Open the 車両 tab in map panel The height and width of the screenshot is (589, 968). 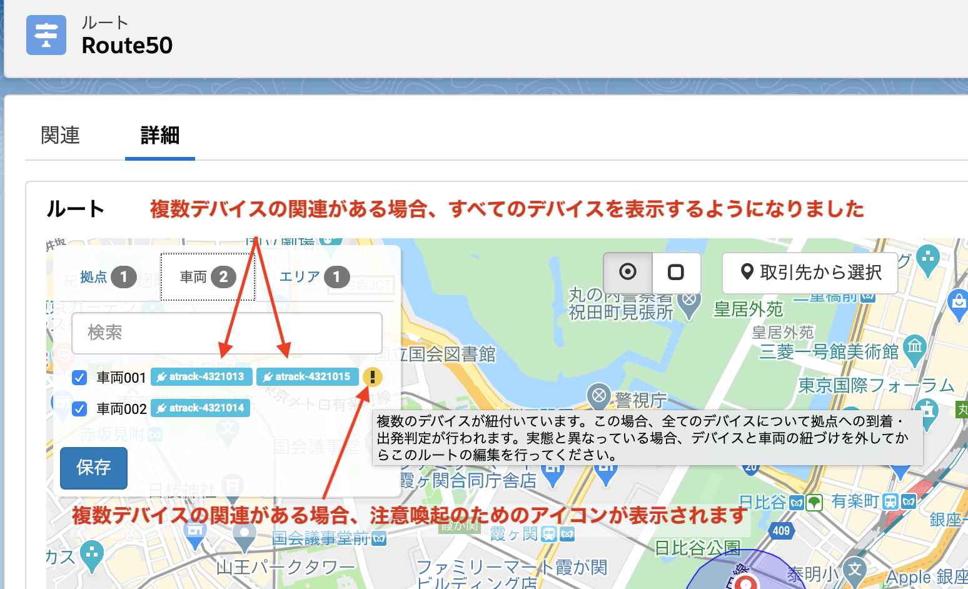point(208,277)
